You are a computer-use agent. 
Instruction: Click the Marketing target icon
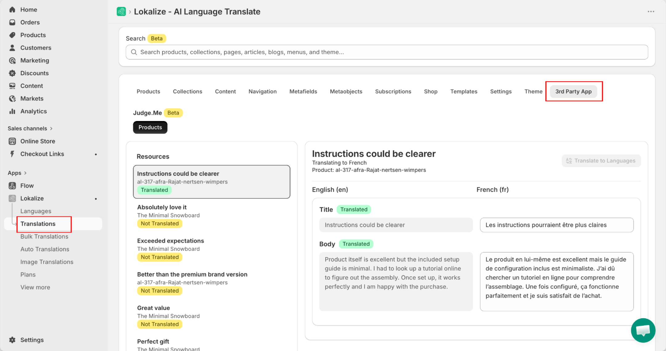coord(12,60)
